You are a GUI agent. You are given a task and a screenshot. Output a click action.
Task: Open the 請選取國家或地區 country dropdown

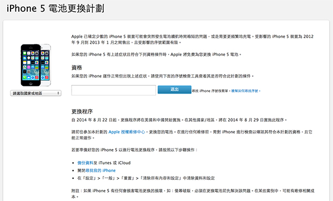point(36,93)
